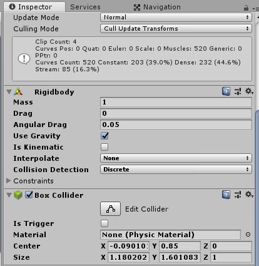
Task: Click the Center Y value field
Action: (x=180, y=246)
